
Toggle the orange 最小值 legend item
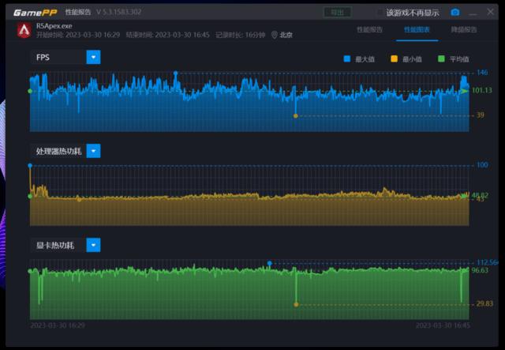click(x=395, y=59)
